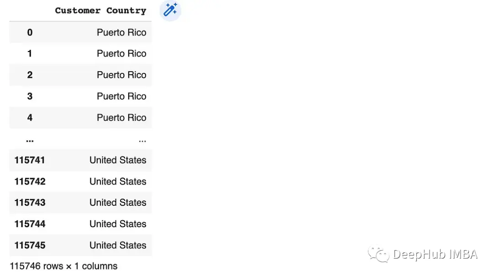Viewport: 493px width, 277px height.
Task: Click the United States cell in row 115742
Action: coord(118,181)
